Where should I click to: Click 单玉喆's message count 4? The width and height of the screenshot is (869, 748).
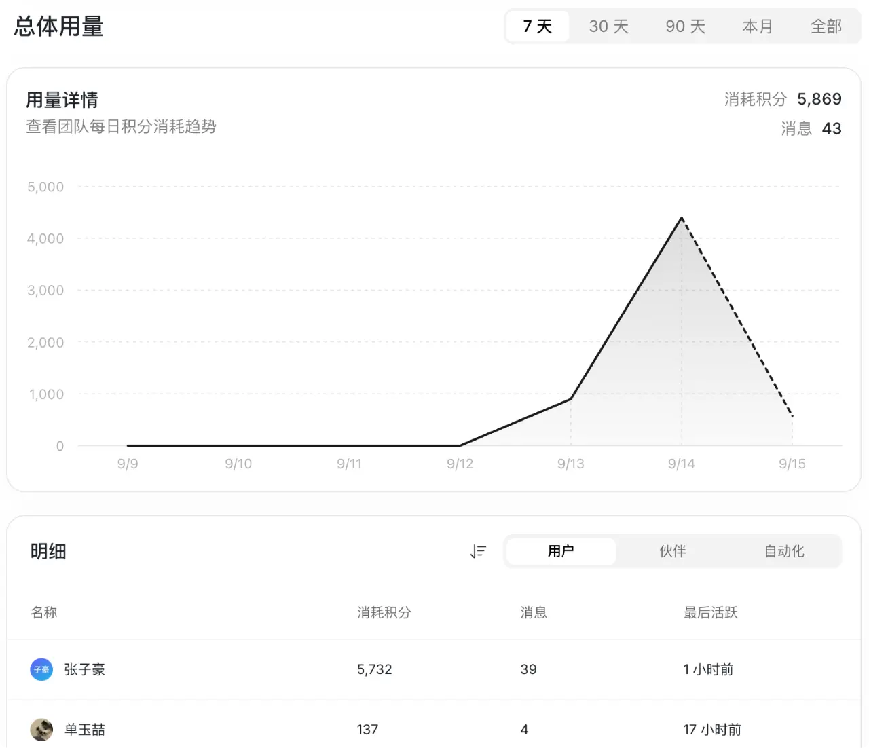(x=524, y=730)
